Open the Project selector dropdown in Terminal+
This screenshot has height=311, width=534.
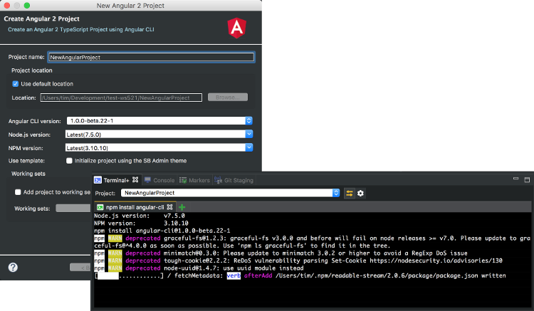pyautogui.click(x=336, y=193)
